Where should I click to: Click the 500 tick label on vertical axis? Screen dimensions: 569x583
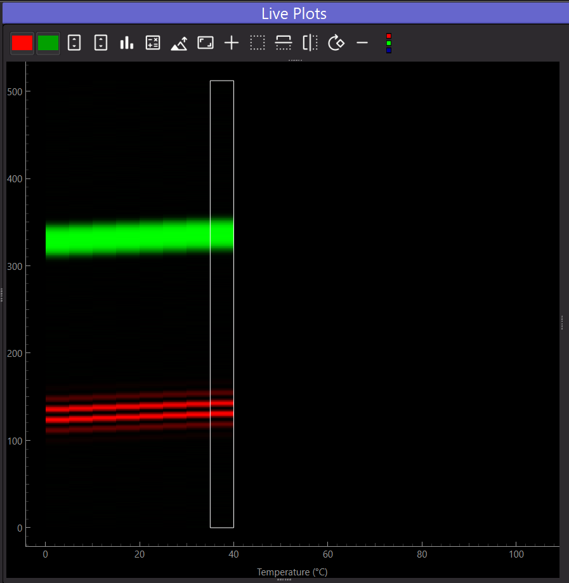[x=15, y=92]
